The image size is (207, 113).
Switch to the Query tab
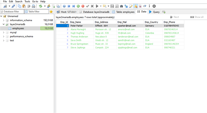(x=154, y=12)
